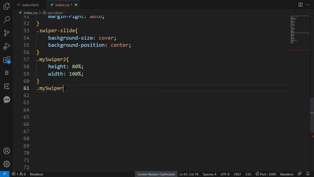Image resolution: width=314 pixels, height=177 pixels.
Task: Click the class symbol in breadcrumb
Action: 52,13
